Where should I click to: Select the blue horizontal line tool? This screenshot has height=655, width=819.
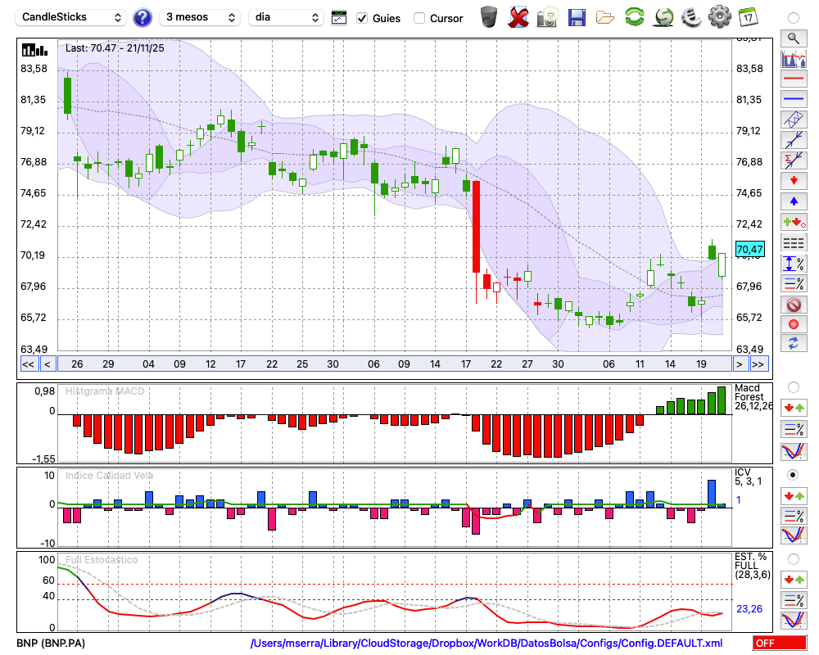click(794, 99)
